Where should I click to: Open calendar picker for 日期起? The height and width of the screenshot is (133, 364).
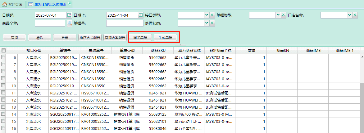tap(69, 15)
